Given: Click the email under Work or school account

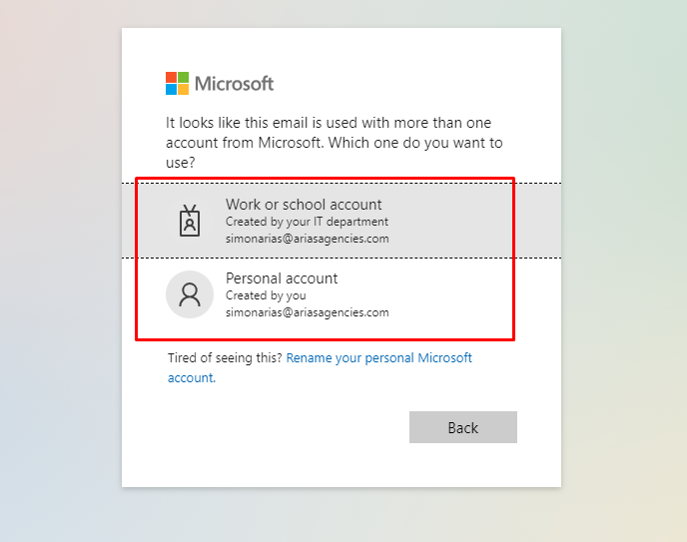Looking at the screenshot, I should click(307, 239).
